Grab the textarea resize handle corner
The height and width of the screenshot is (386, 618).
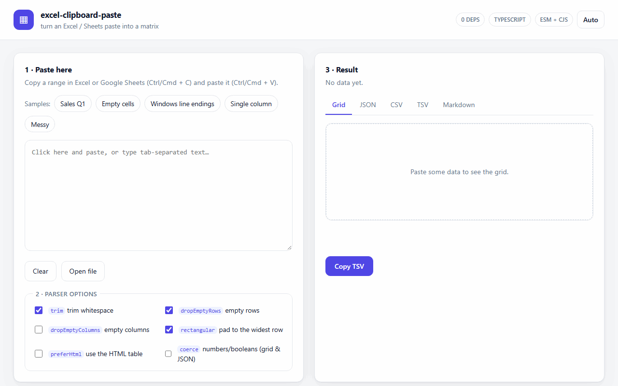click(289, 248)
